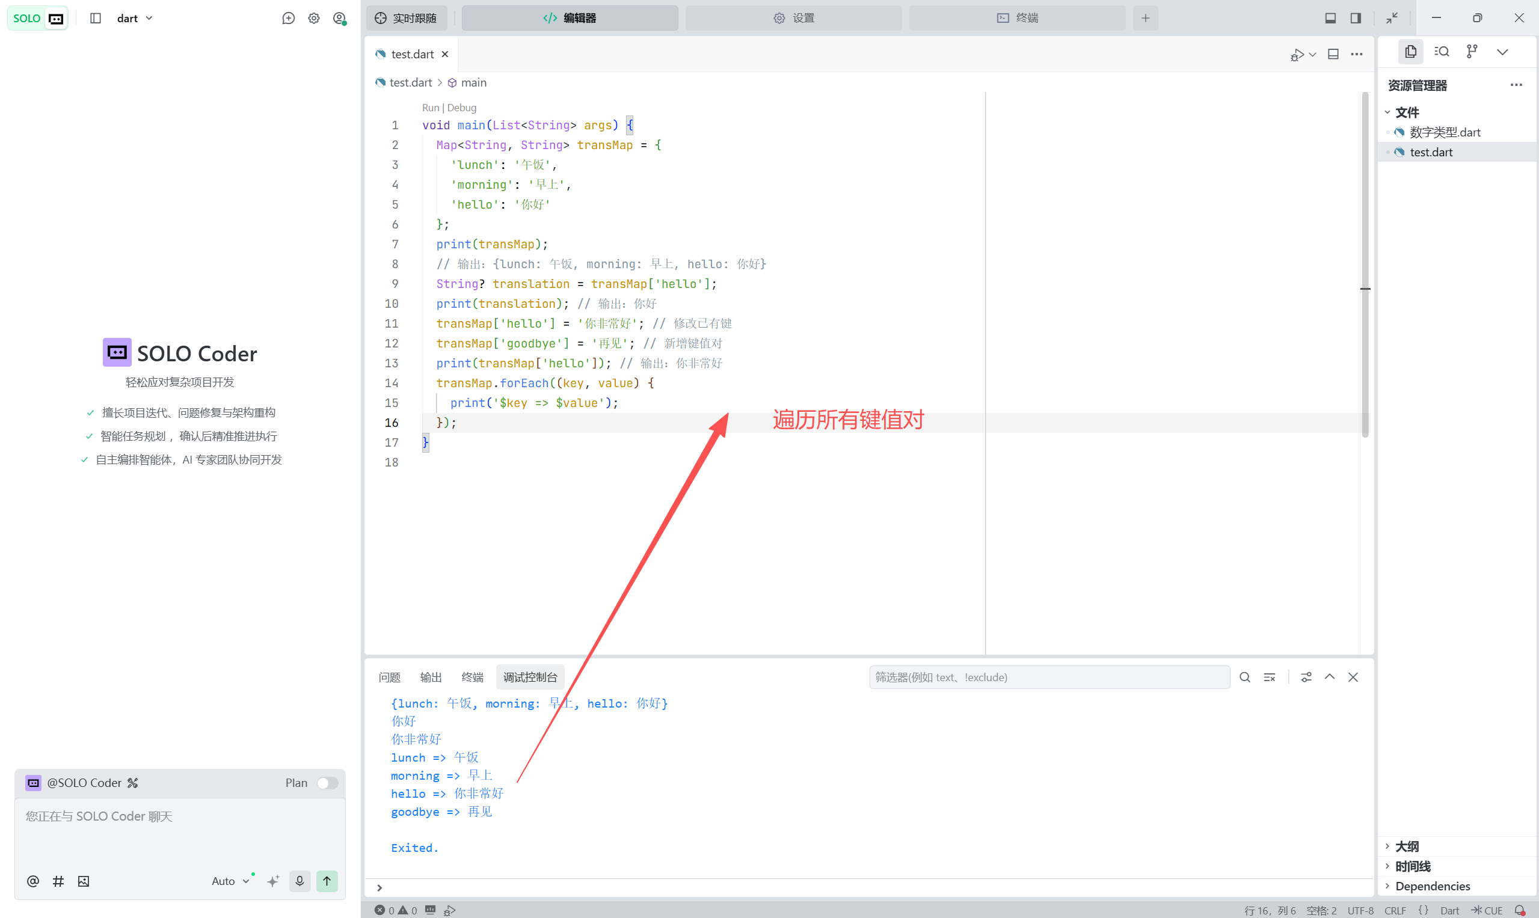Click the split editor layout icon

1333,55
